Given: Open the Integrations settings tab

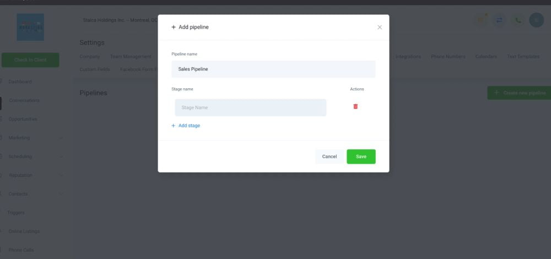Looking at the screenshot, I should tap(408, 56).
